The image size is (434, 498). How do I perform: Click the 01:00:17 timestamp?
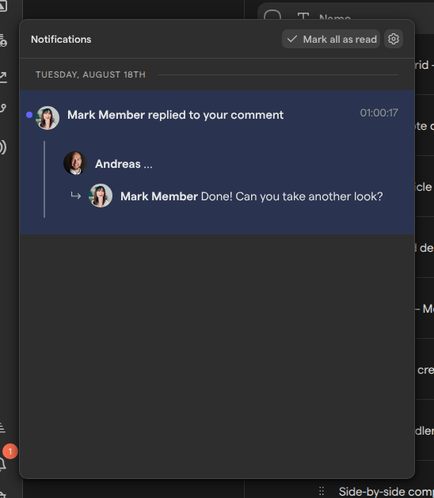379,112
